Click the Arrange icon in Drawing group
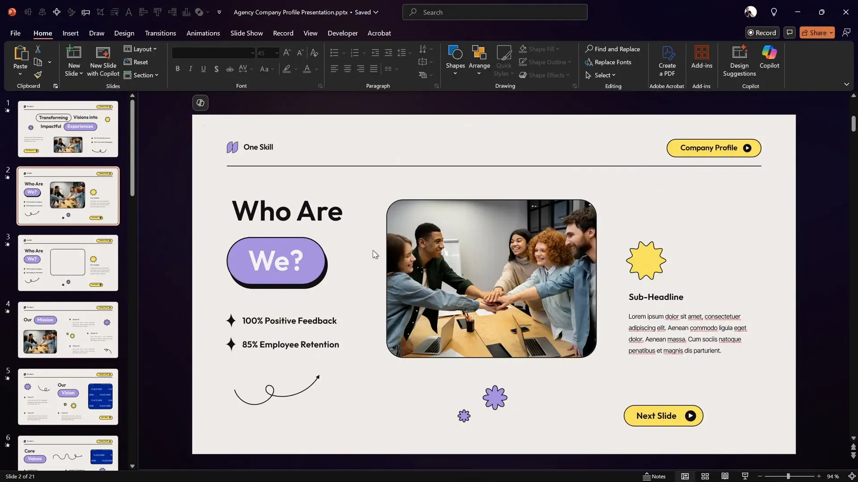Image resolution: width=858 pixels, height=482 pixels. click(x=479, y=59)
